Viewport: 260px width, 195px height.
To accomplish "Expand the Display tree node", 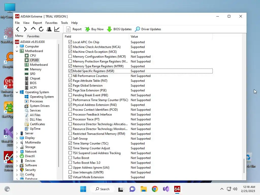I will coord(17,138).
